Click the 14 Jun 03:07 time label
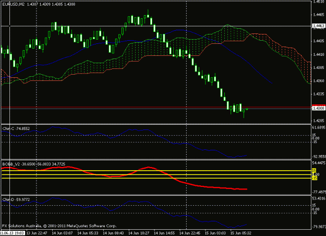 tap(63, 233)
